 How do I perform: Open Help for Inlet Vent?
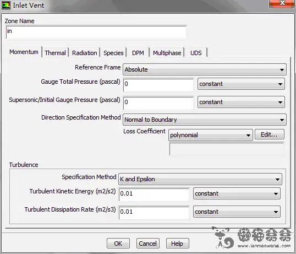pyautogui.click(x=178, y=244)
